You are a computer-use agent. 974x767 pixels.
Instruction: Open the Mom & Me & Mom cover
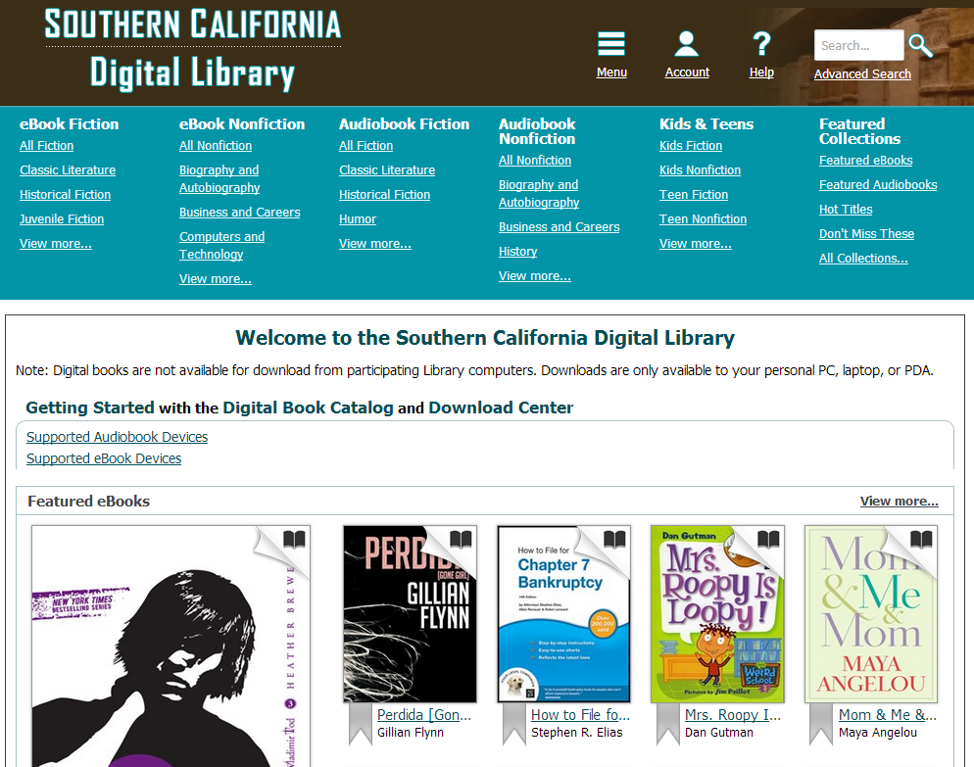[871, 614]
